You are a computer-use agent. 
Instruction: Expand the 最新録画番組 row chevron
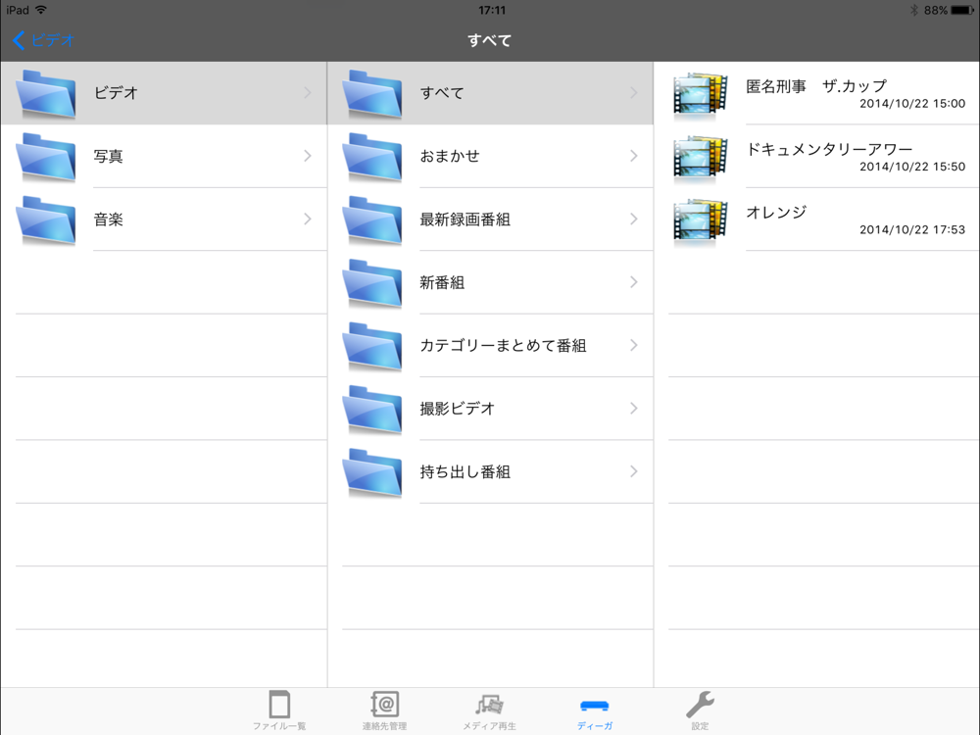pyautogui.click(x=634, y=219)
